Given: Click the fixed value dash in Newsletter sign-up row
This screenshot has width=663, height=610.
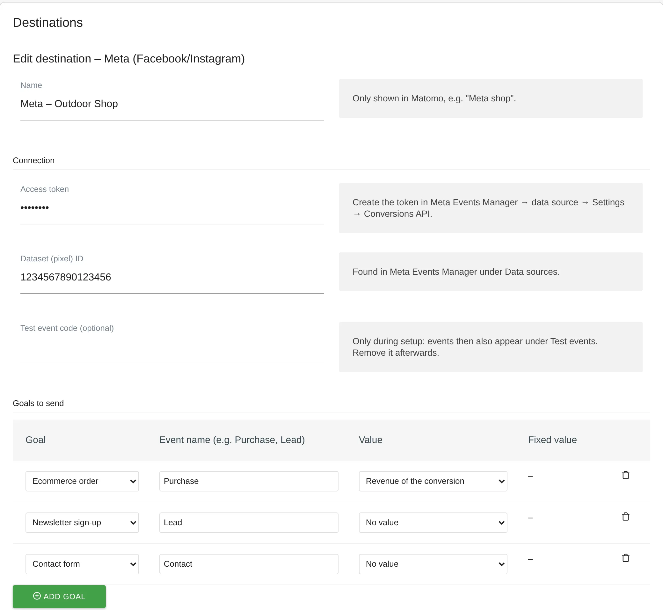Looking at the screenshot, I should (530, 518).
